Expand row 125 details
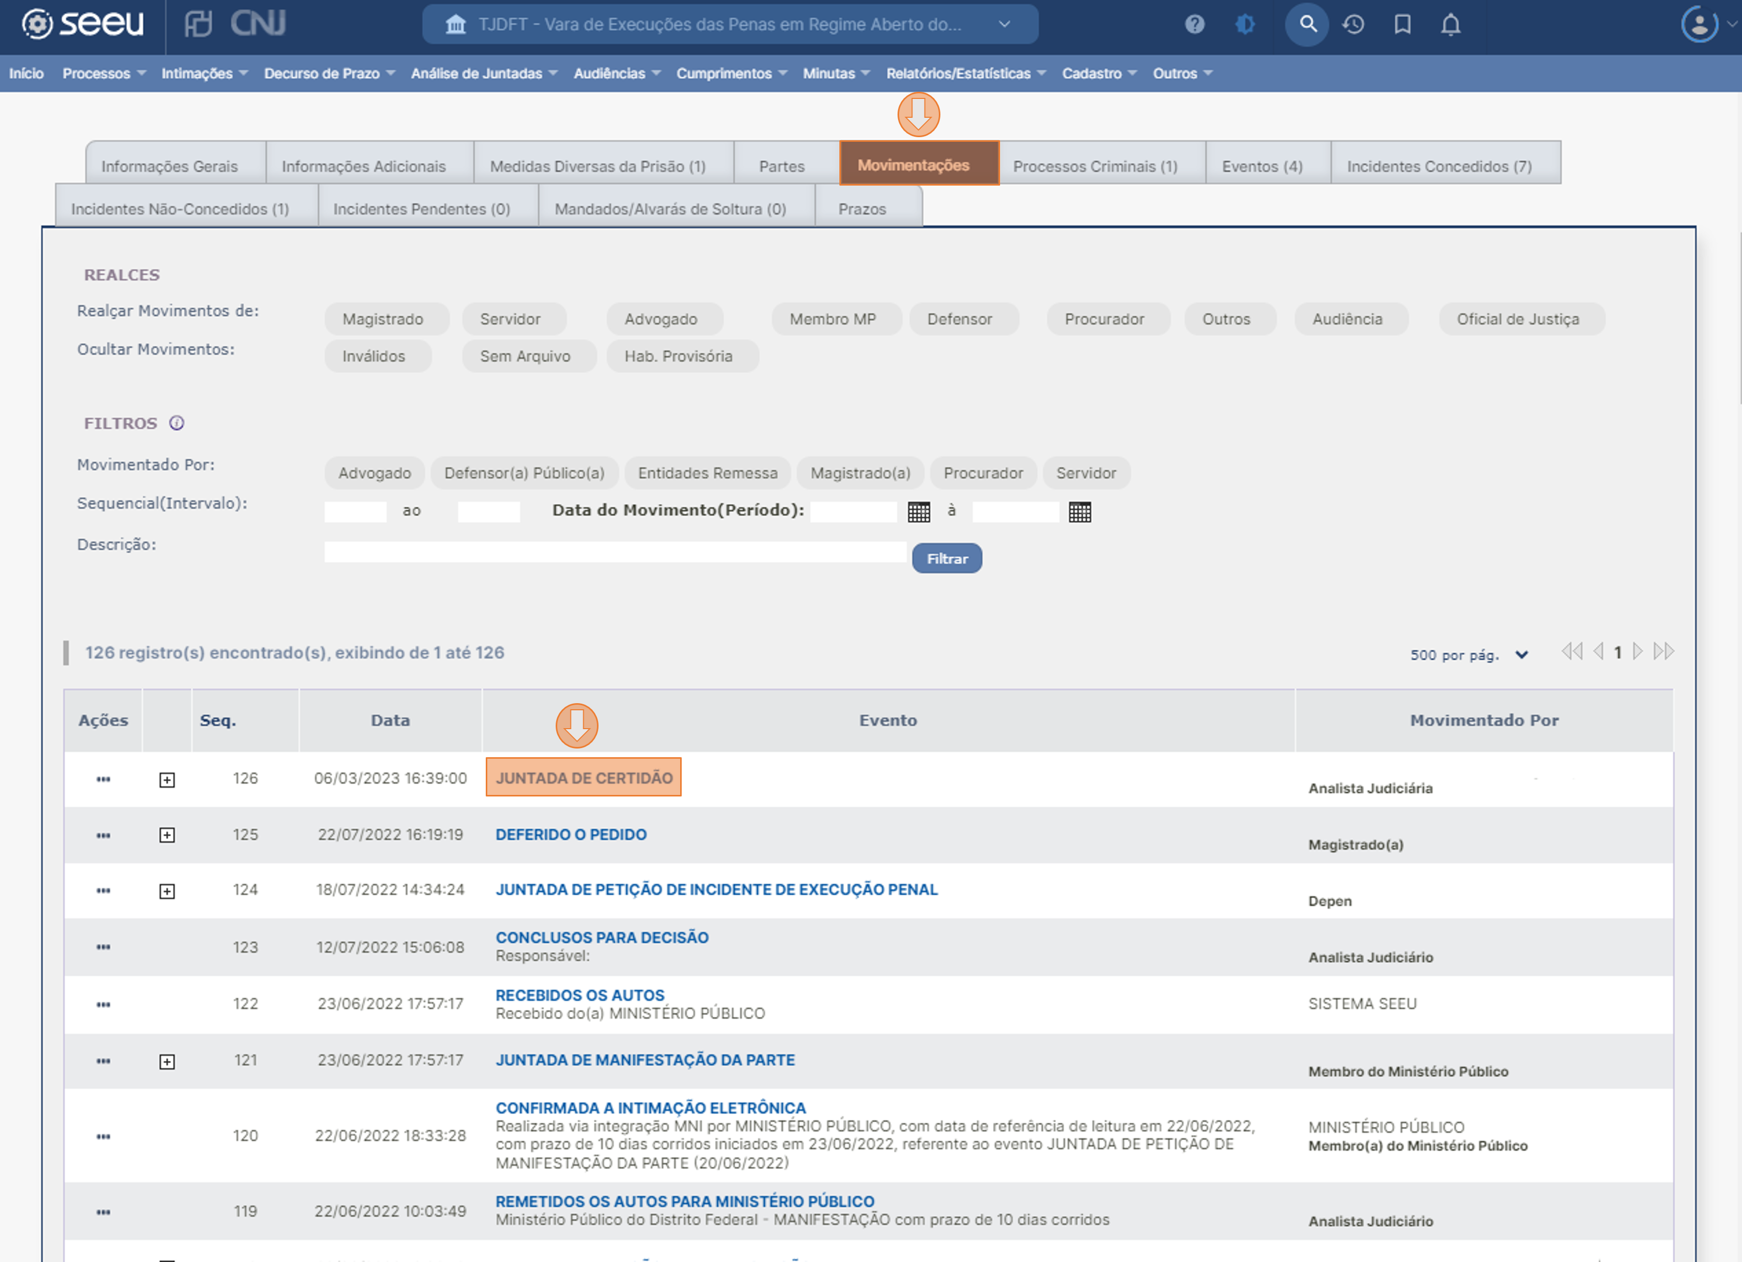The width and height of the screenshot is (1742, 1262). click(x=167, y=835)
